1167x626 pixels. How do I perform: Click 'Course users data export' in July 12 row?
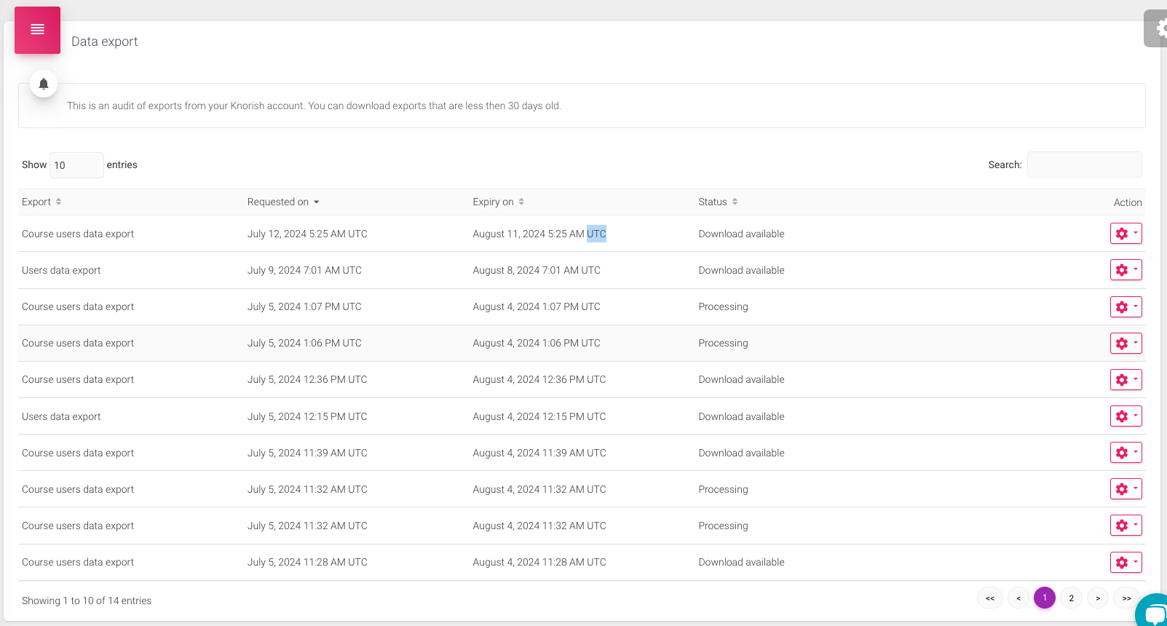coord(78,234)
